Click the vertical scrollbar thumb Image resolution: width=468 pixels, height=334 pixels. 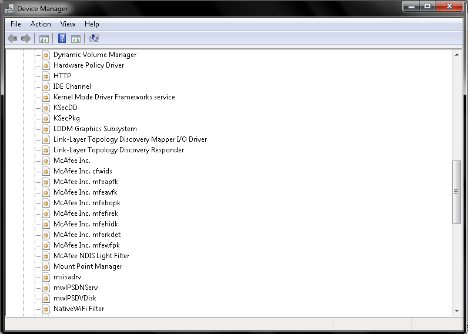click(x=457, y=192)
